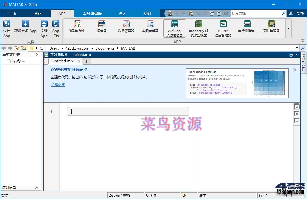Launch the 数据清理器 app

click(127, 28)
